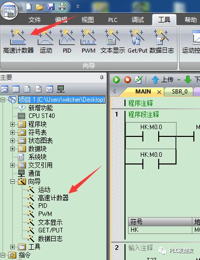Launch the PWM wizard in ribbon
This screenshot has width=200, height=260.
(x=88, y=41)
